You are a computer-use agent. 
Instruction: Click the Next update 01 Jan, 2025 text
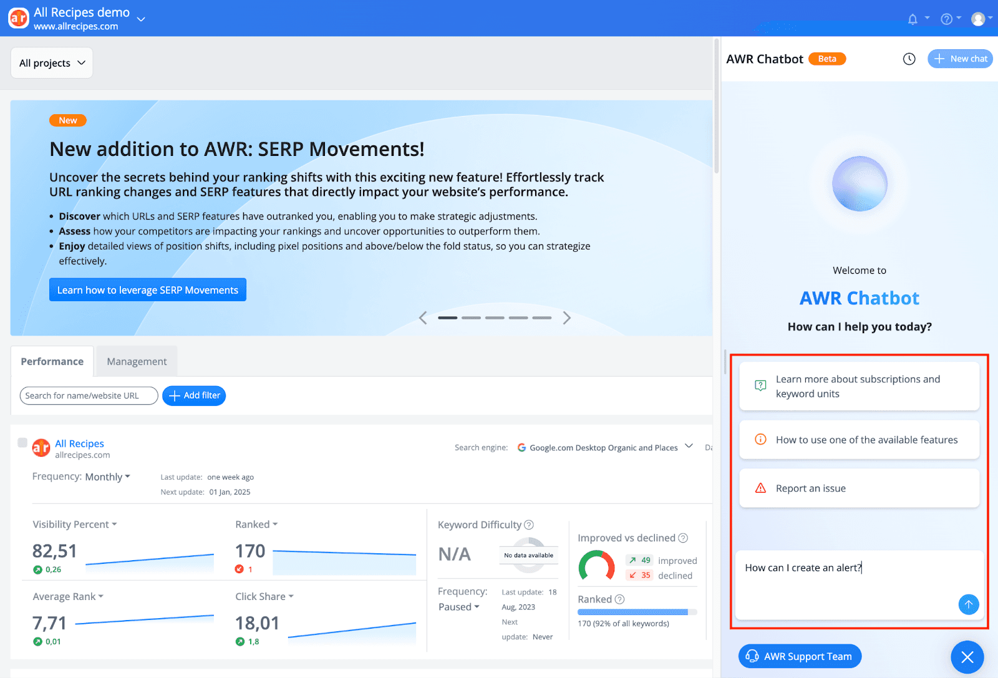(205, 492)
